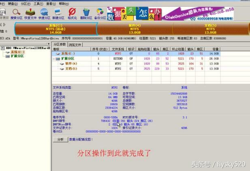The image size is (250, 171).
Task: Close the left disk tree panel
Action: click(x=49, y=44)
